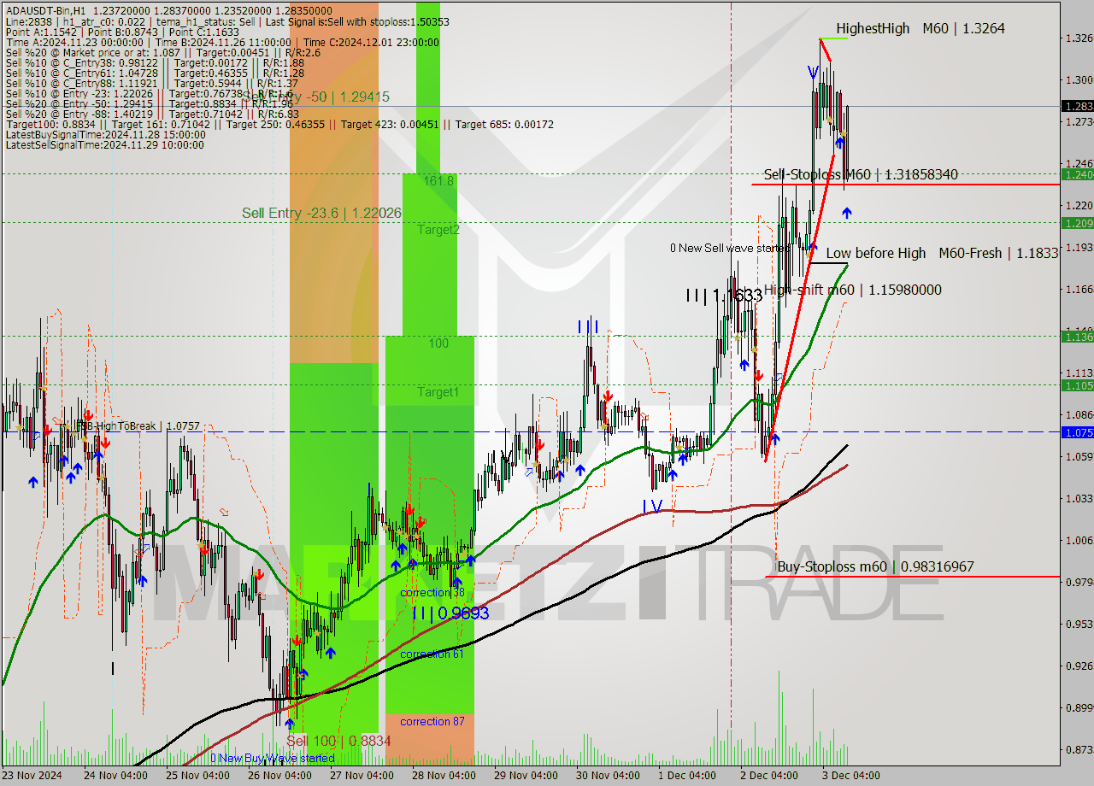1094x786 pixels.
Task: Select the wave label I I I | 0.9693
Action: tap(450, 613)
